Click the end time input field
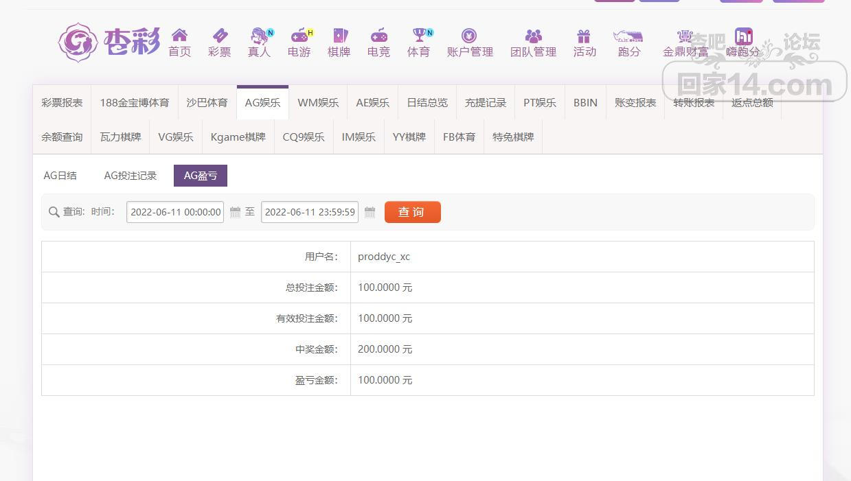This screenshot has height=481, width=851. pos(310,212)
